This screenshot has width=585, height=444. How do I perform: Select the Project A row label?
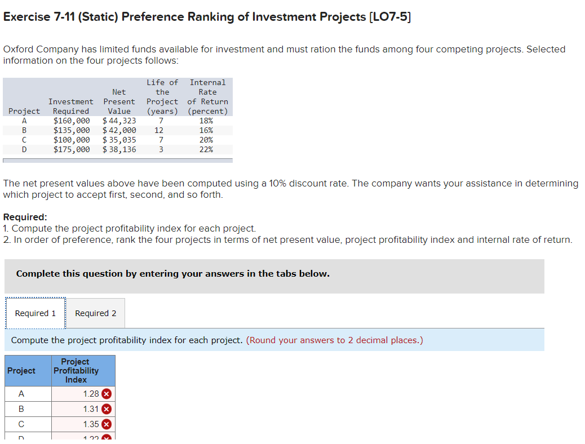pos(26,393)
